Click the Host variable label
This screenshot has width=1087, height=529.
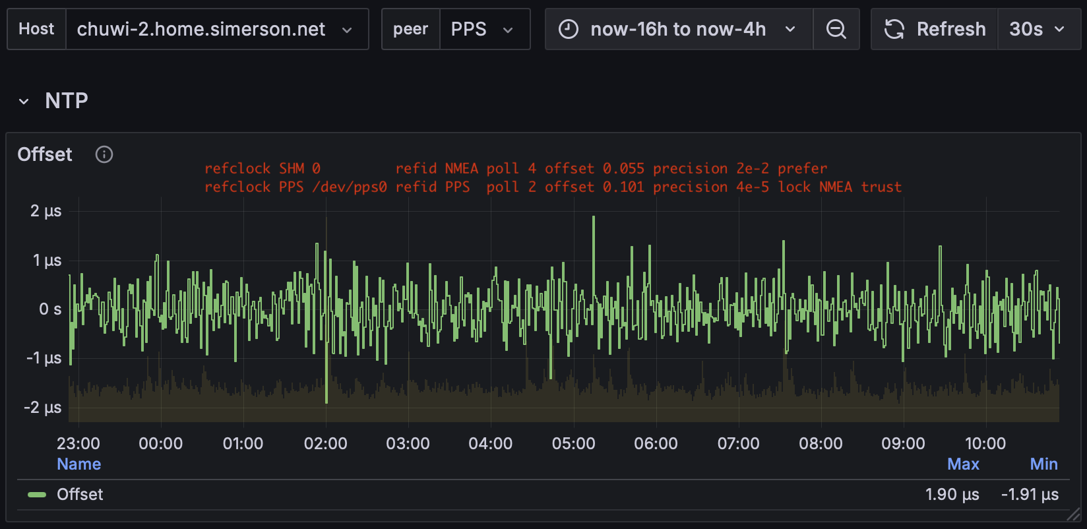click(36, 29)
